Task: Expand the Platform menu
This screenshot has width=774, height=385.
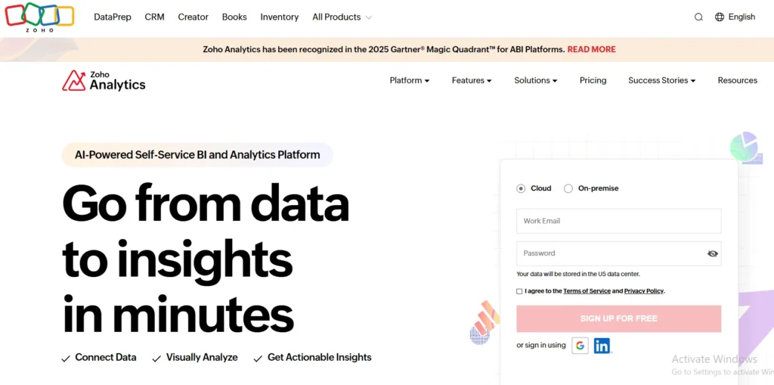Action: tap(409, 80)
